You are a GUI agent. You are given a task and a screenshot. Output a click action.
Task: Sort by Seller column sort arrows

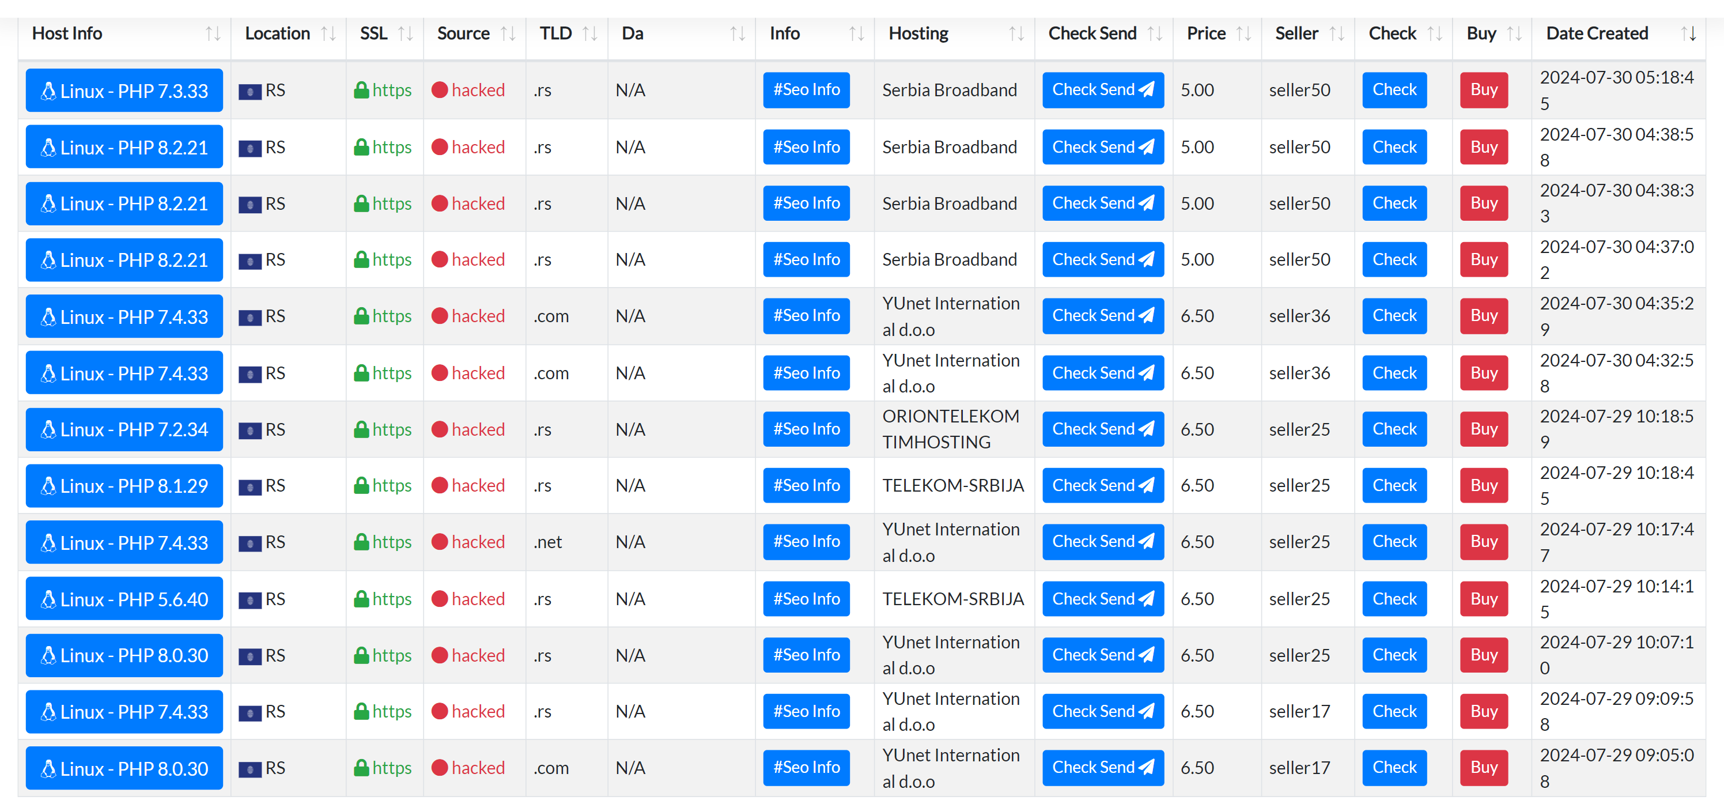point(1336,33)
